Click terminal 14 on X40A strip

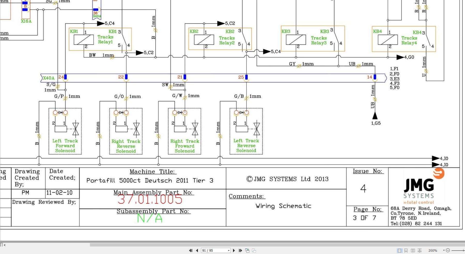point(375,77)
